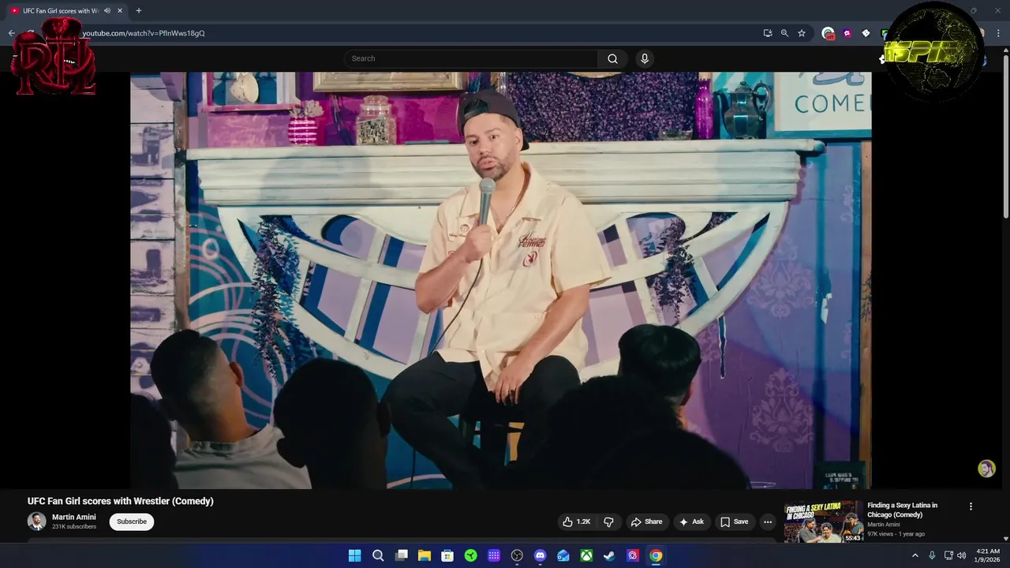The height and width of the screenshot is (568, 1010).
Task: Focus the YouTube Search field
Action: coord(471,58)
